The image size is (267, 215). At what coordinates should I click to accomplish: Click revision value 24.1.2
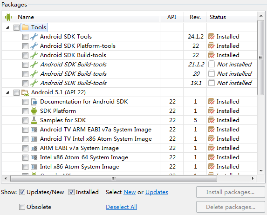196,37
